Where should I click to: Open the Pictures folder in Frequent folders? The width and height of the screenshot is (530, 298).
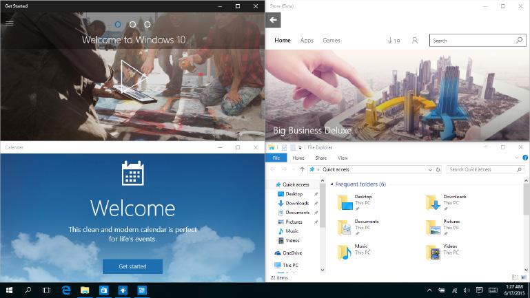click(x=443, y=228)
